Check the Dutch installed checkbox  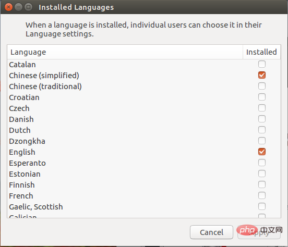262,130
